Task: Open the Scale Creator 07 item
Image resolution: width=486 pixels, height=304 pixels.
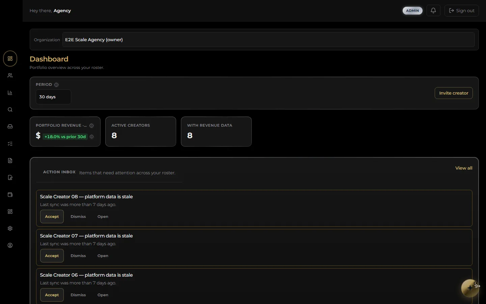Action: (x=103, y=256)
